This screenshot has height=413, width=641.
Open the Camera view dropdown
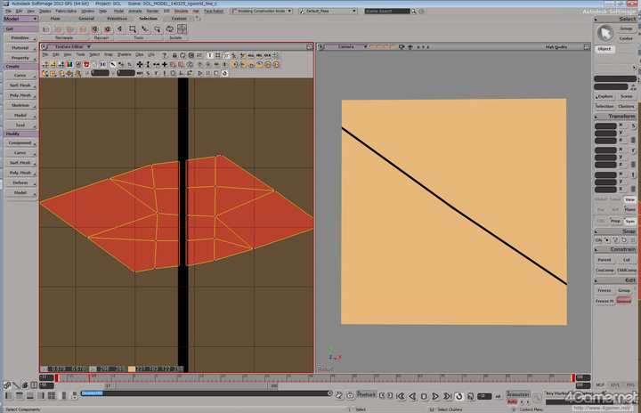pos(351,46)
